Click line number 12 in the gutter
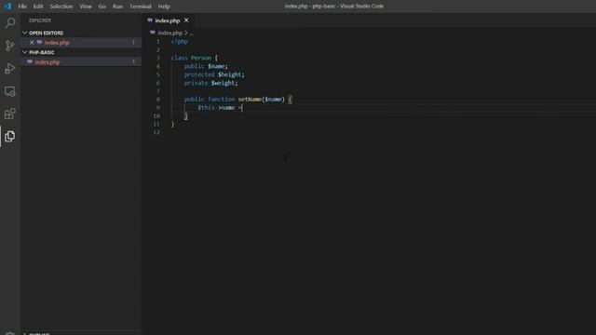Image resolution: width=596 pixels, height=335 pixels. click(156, 132)
